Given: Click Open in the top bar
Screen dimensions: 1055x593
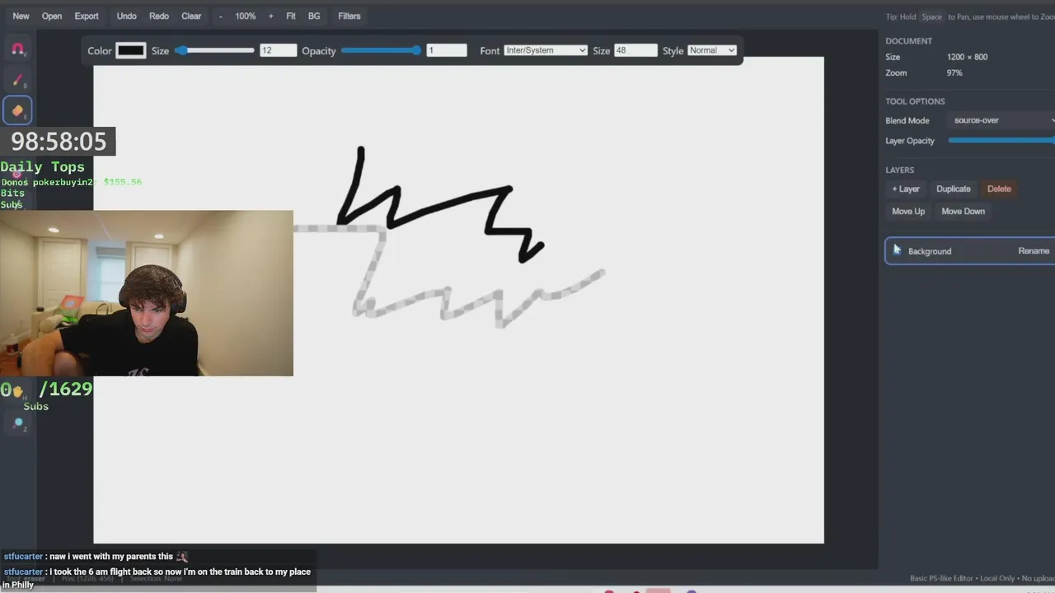Looking at the screenshot, I should pyautogui.click(x=52, y=16).
